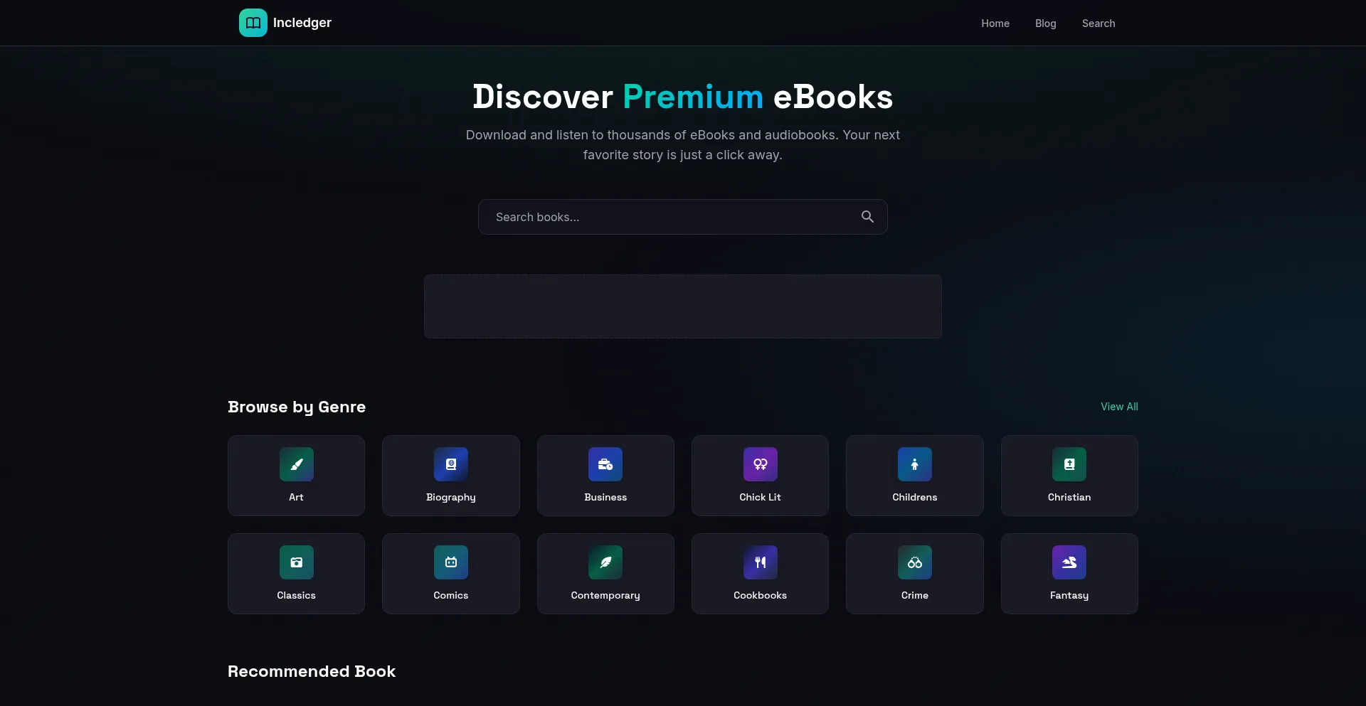Open the Crime binoculars icon
Viewport: 1366px width, 706px height.
coord(915,562)
